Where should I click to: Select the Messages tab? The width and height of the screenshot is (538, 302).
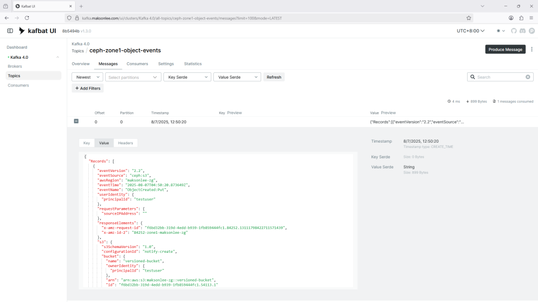[x=108, y=63]
